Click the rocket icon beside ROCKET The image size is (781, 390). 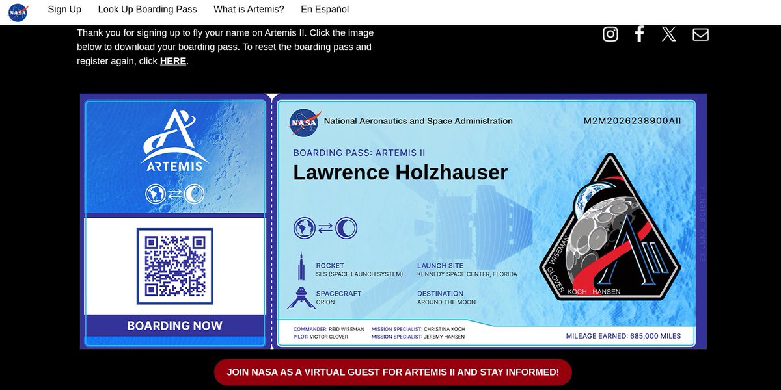click(x=301, y=266)
